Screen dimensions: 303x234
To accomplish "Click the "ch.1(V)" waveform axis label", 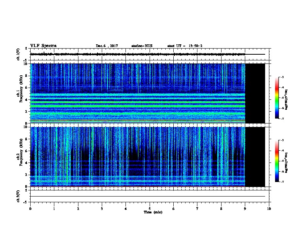I will tap(18, 54).
